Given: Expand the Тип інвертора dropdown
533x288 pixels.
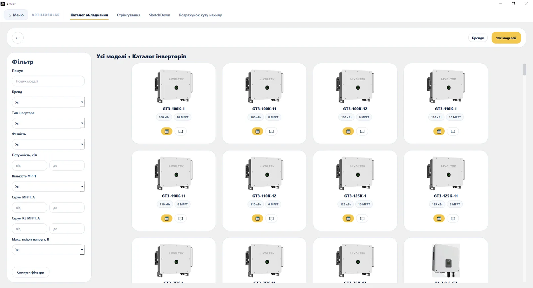Looking at the screenshot, I should 48,123.
